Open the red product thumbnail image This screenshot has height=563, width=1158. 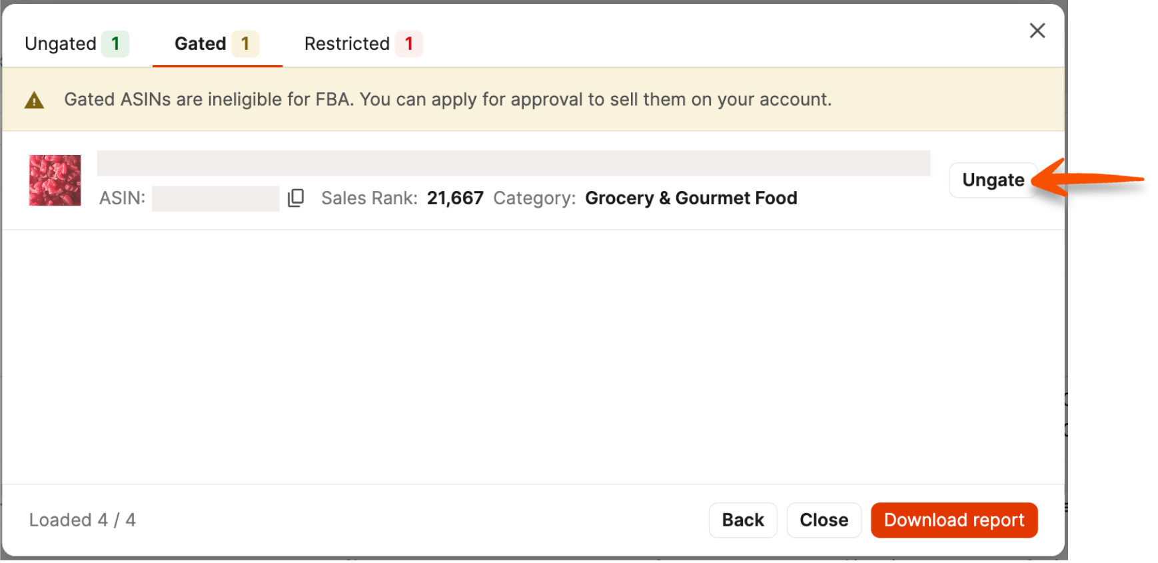click(x=55, y=180)
